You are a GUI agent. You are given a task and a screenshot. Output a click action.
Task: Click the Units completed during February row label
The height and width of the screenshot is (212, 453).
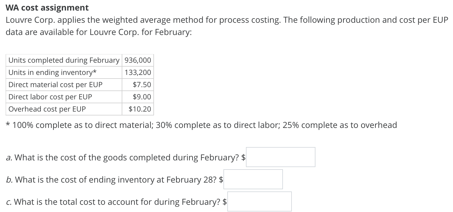click(x=64, y=60)
